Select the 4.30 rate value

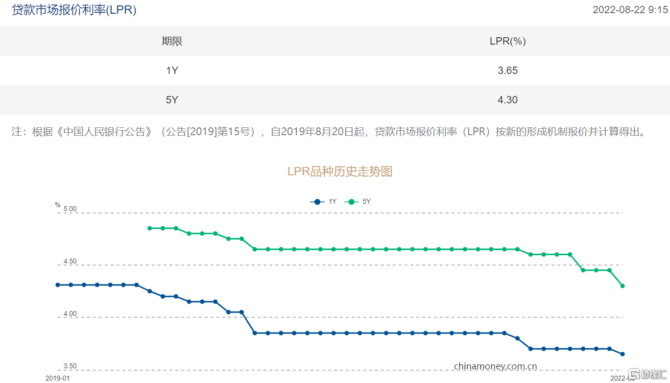coord(507,100)
